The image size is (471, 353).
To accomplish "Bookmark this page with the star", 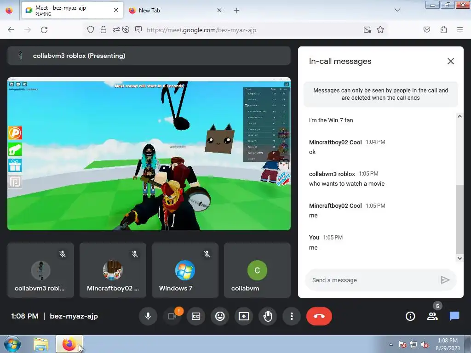I will [380, 29].
